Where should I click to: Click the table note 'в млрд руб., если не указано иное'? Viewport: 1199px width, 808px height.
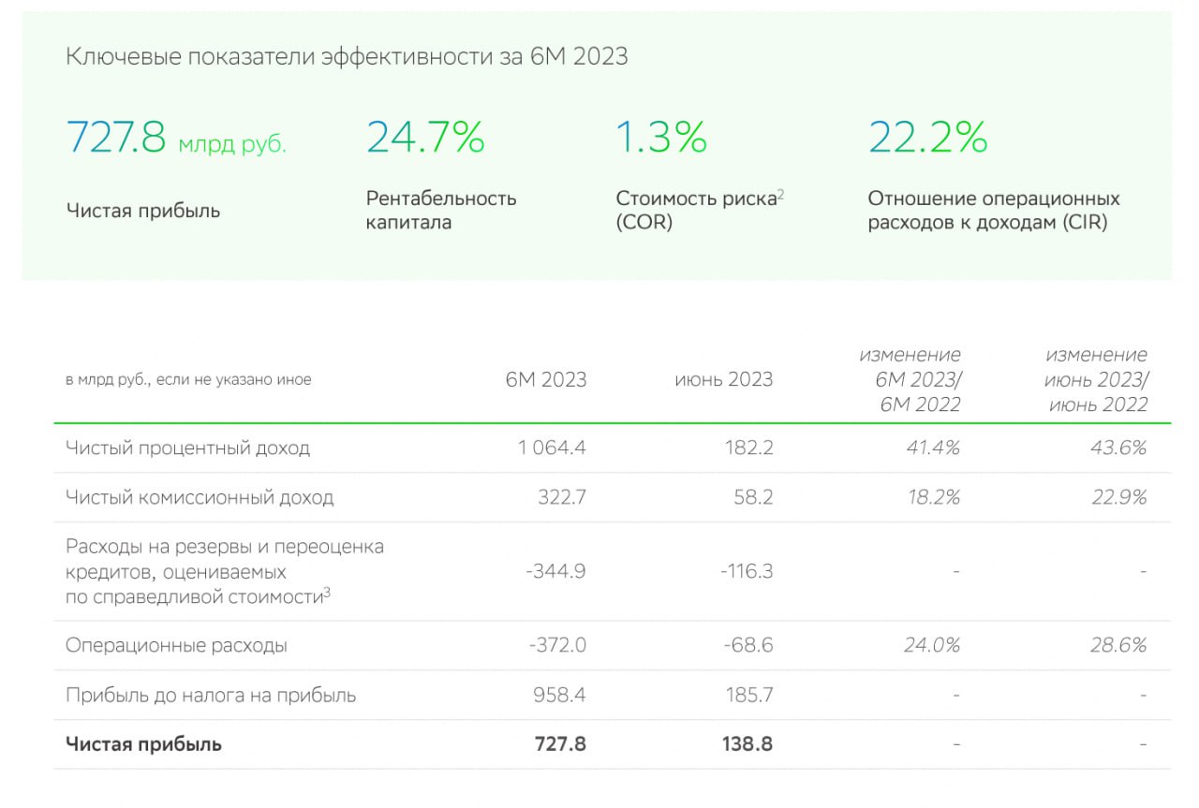tap(188, 380)
